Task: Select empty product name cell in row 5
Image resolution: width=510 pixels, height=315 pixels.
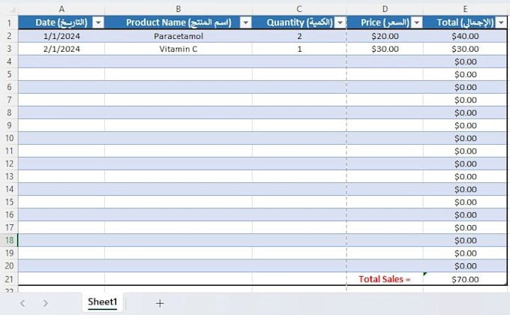Action: coord(178,74)
